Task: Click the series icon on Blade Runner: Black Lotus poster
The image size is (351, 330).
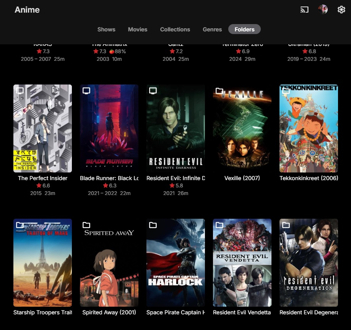Action: [86, 91]
